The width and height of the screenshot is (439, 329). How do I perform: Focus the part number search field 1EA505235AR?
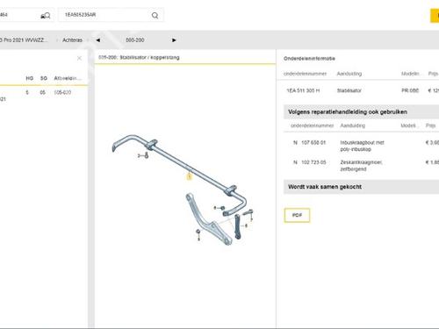pyautogui.click(x=112, y=15)
